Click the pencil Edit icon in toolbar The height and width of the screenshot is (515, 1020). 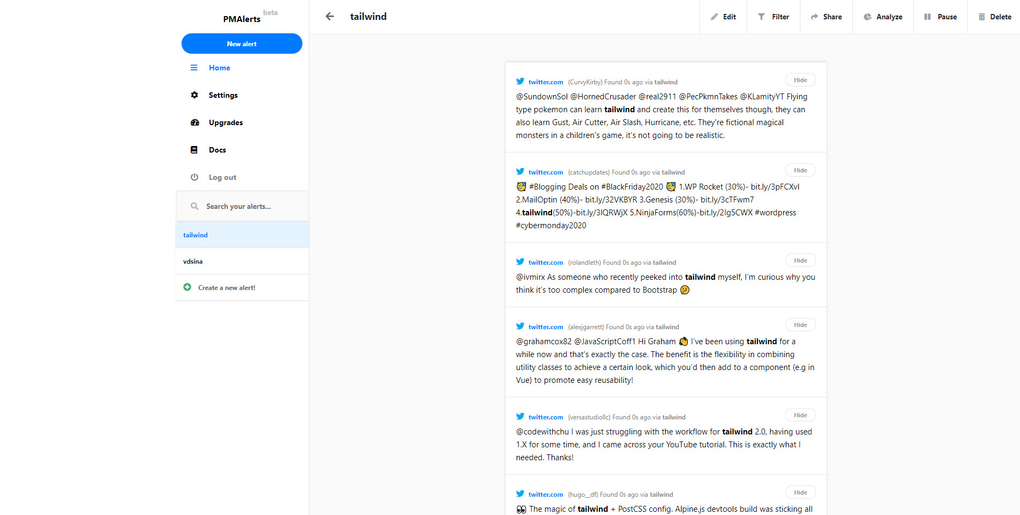point(714,17)
